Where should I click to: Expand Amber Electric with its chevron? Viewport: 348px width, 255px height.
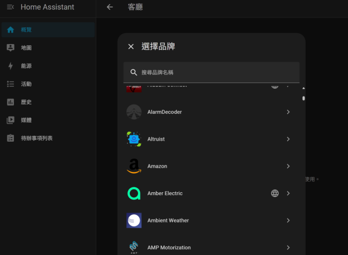click(x=288, y=193)
